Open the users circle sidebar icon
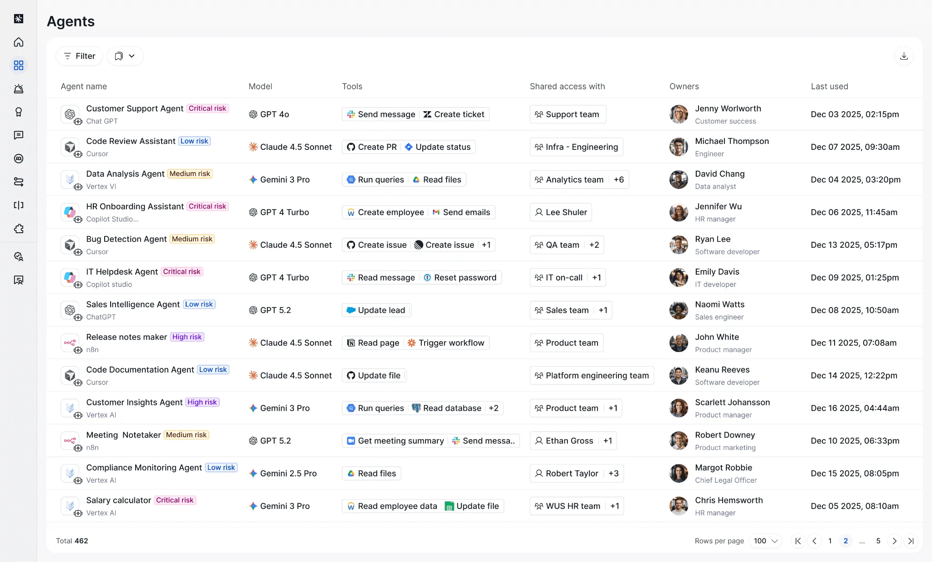This screenshot has width=932, height=562. (x=19, y=158)
